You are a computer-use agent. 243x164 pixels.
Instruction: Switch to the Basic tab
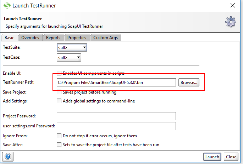pos(10,38)
